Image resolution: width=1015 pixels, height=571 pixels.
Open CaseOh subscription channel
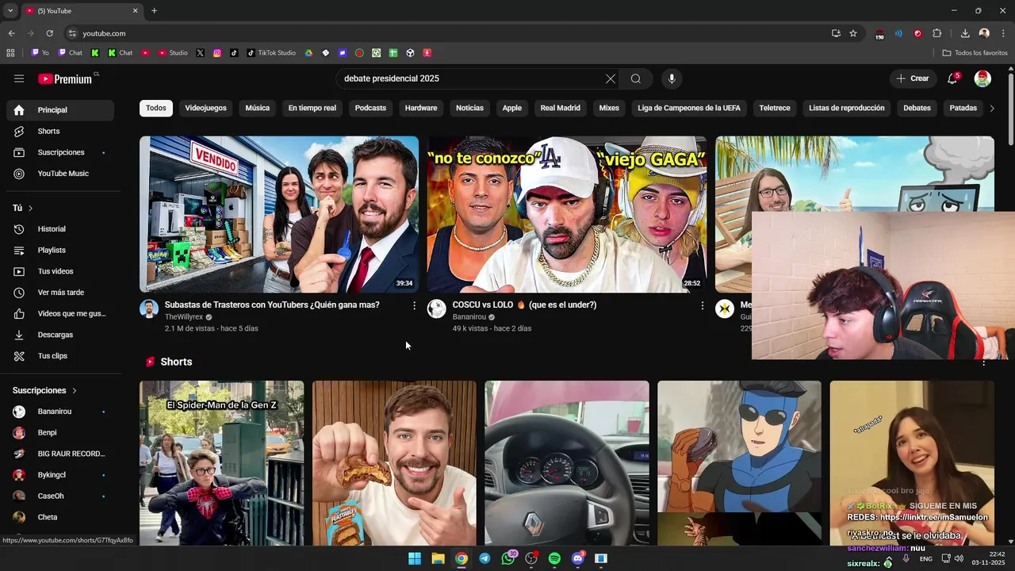pyautogui.click(x=60, y=496)
